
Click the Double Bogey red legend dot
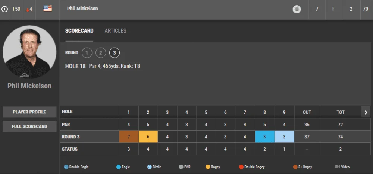(241, 167)
